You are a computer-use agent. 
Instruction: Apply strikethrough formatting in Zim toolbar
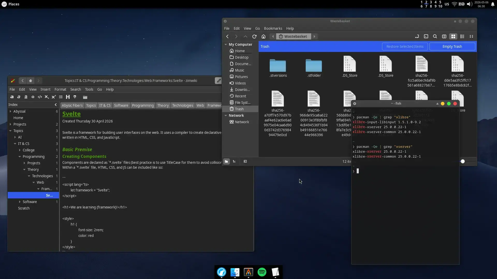[33, 97]
